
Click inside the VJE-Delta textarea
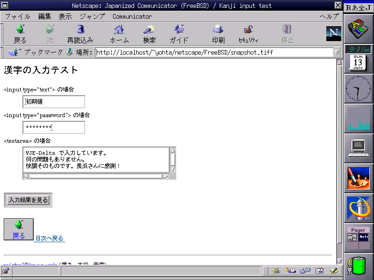96,160
